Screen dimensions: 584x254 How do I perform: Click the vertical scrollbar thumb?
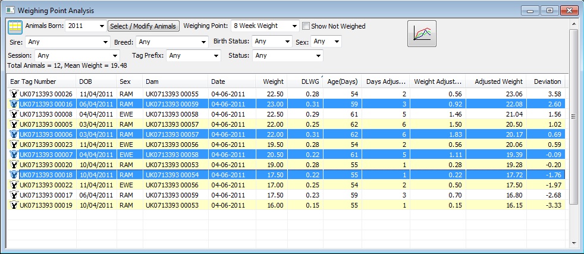click(x=574, y=117)
